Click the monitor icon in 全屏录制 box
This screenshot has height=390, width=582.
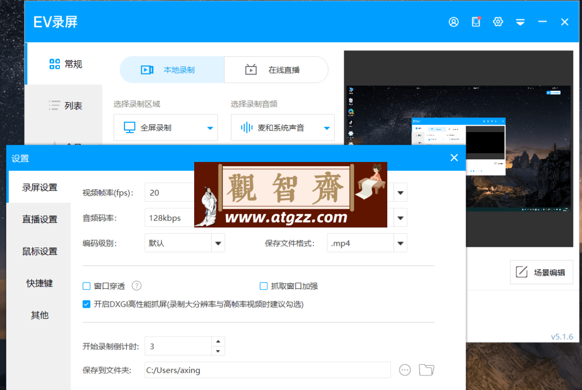coord(130,127)
